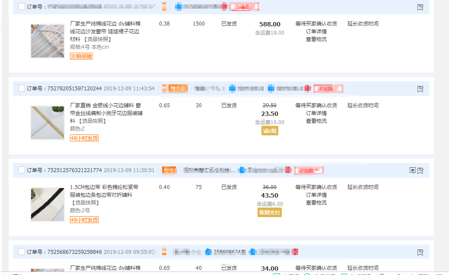
Task: Open memo flag icon for order 752782051597120244
Action: [x=420, y=89]
